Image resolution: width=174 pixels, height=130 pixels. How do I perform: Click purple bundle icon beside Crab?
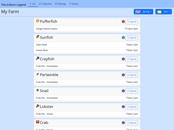point(123,123)
